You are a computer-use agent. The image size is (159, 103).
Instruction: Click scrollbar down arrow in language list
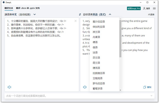click(x=120, y=90)
